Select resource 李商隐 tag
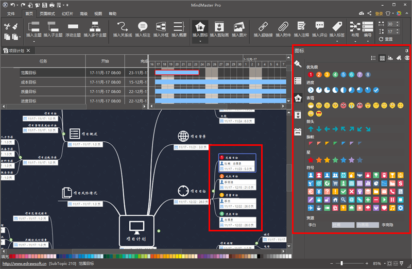The width and height of the screenshot is (412, 269). click(387, 225)
